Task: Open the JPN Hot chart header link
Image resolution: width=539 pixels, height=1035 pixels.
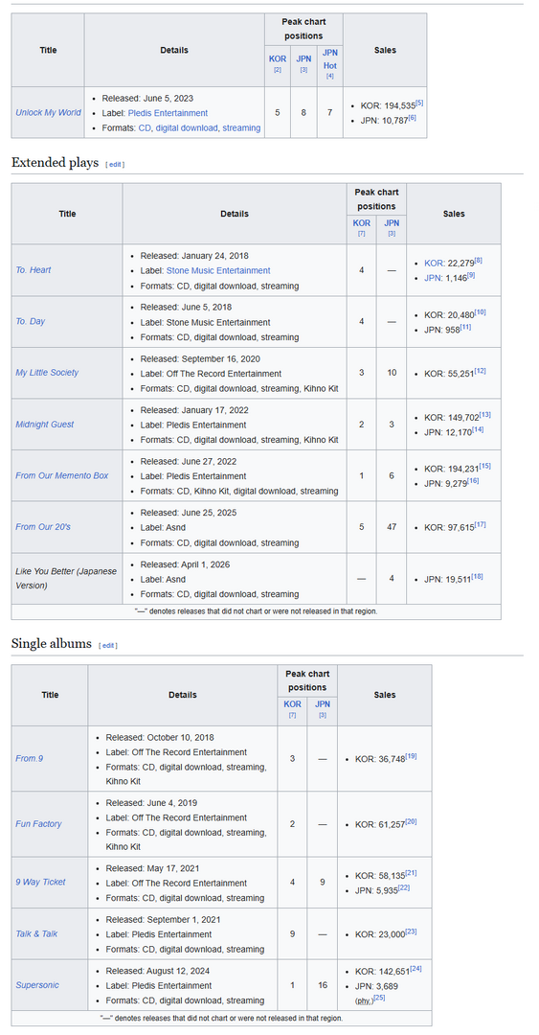Action: tap(330, 58)
